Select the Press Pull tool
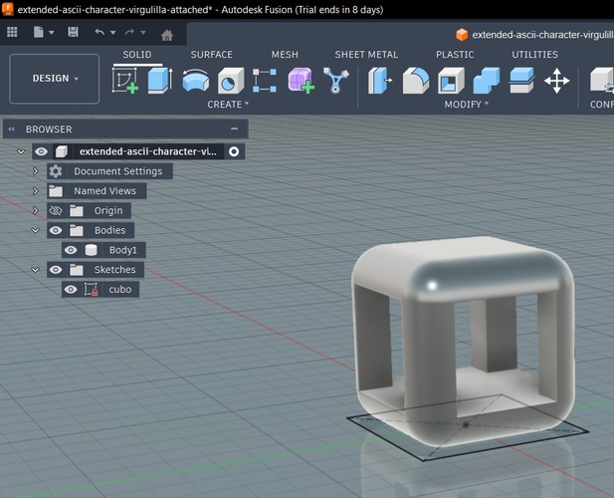The width and height of the screenshot is (614, 498). pyautogui.click(x=381, y=81)
